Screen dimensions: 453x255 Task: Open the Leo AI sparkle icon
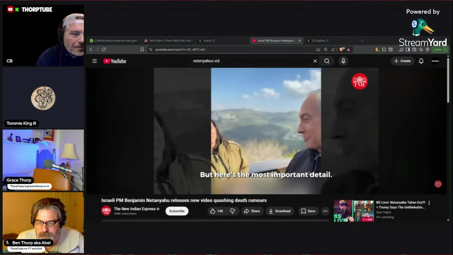click(421, 50)
